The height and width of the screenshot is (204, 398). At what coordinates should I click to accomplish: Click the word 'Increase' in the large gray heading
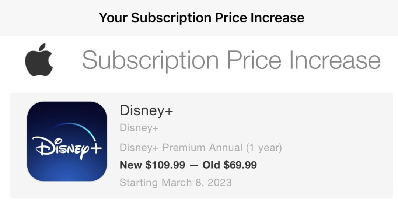335,60
